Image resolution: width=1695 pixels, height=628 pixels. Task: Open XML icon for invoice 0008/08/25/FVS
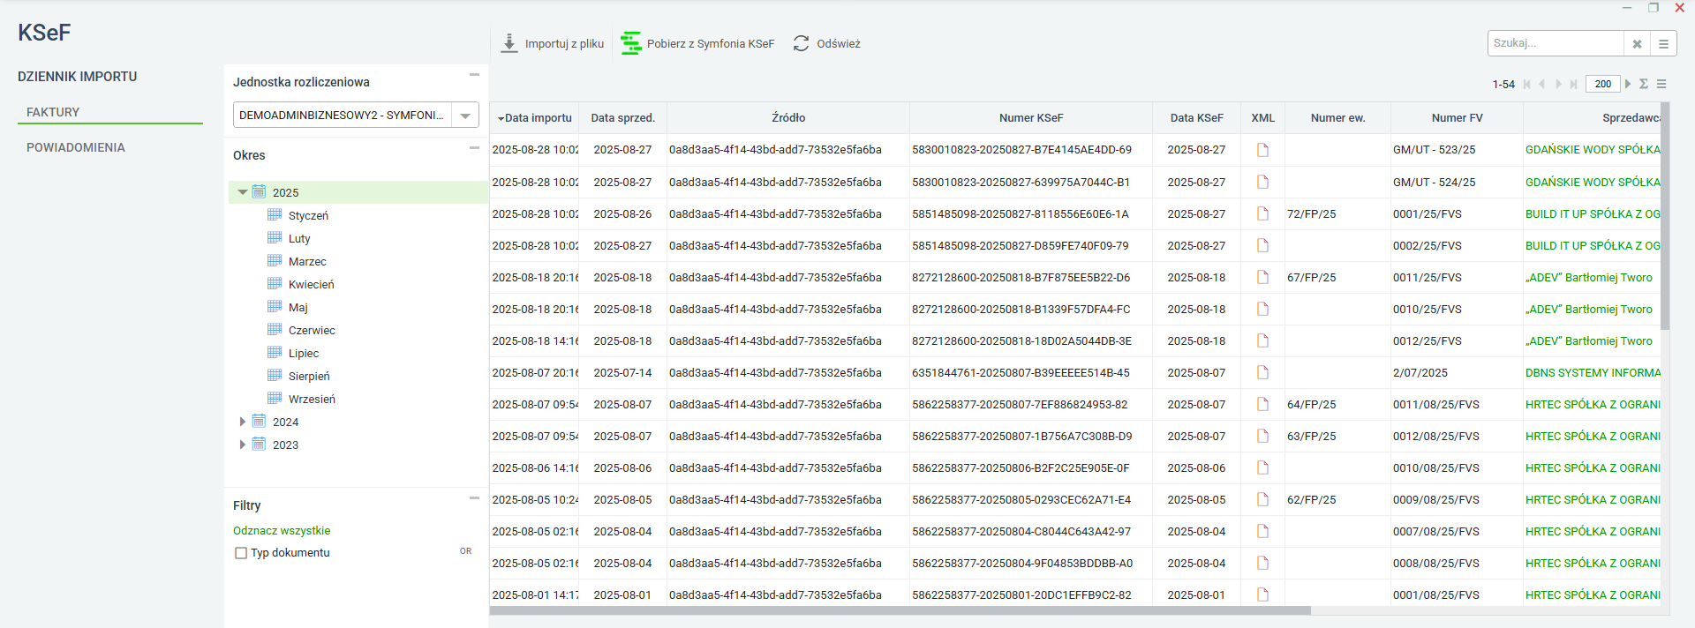tap(1262, 563)
